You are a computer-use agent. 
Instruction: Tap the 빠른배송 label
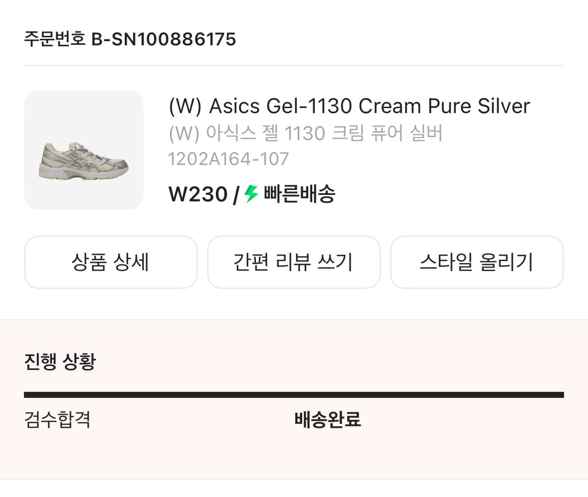[x=299, y=195]
